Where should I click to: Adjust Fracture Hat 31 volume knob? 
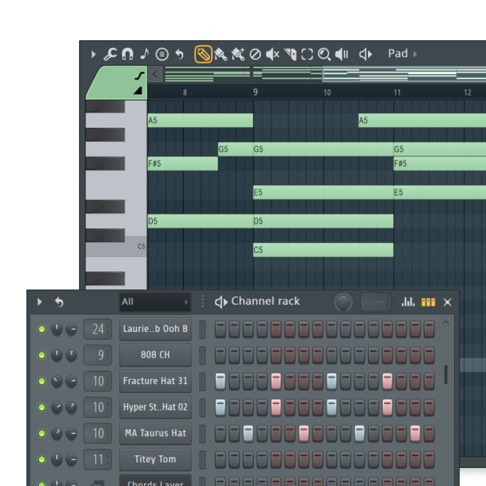pyautogui.click(x=72, y=381)
